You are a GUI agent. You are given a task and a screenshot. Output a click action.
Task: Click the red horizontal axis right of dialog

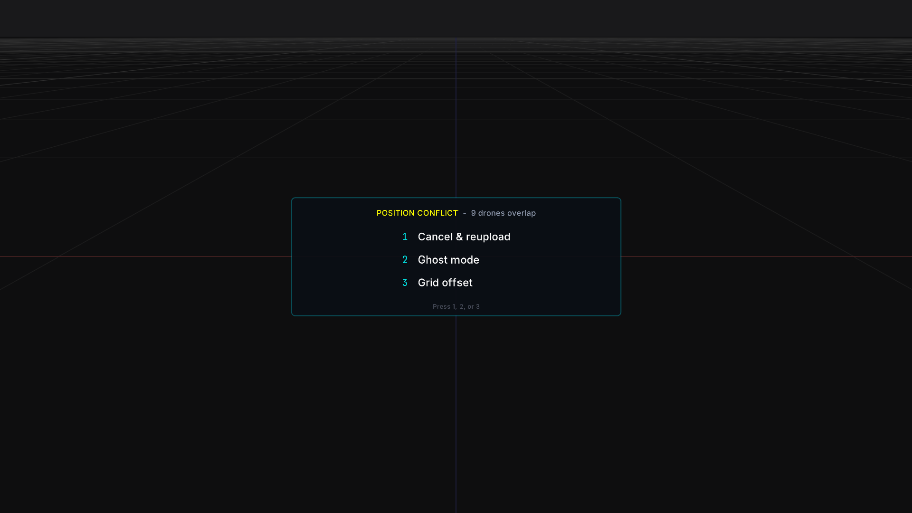tap(760, 256)
